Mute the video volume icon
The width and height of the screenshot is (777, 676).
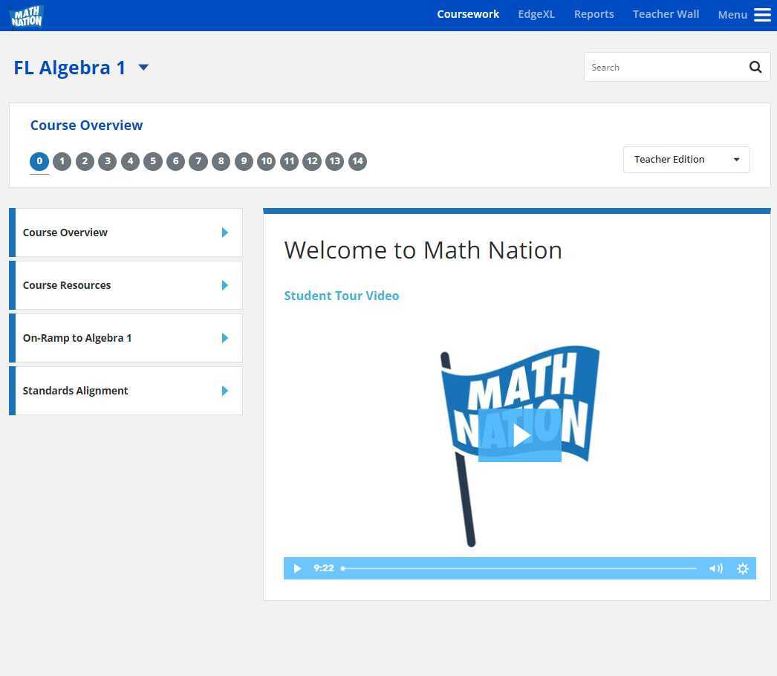click(x=715, y=568)
